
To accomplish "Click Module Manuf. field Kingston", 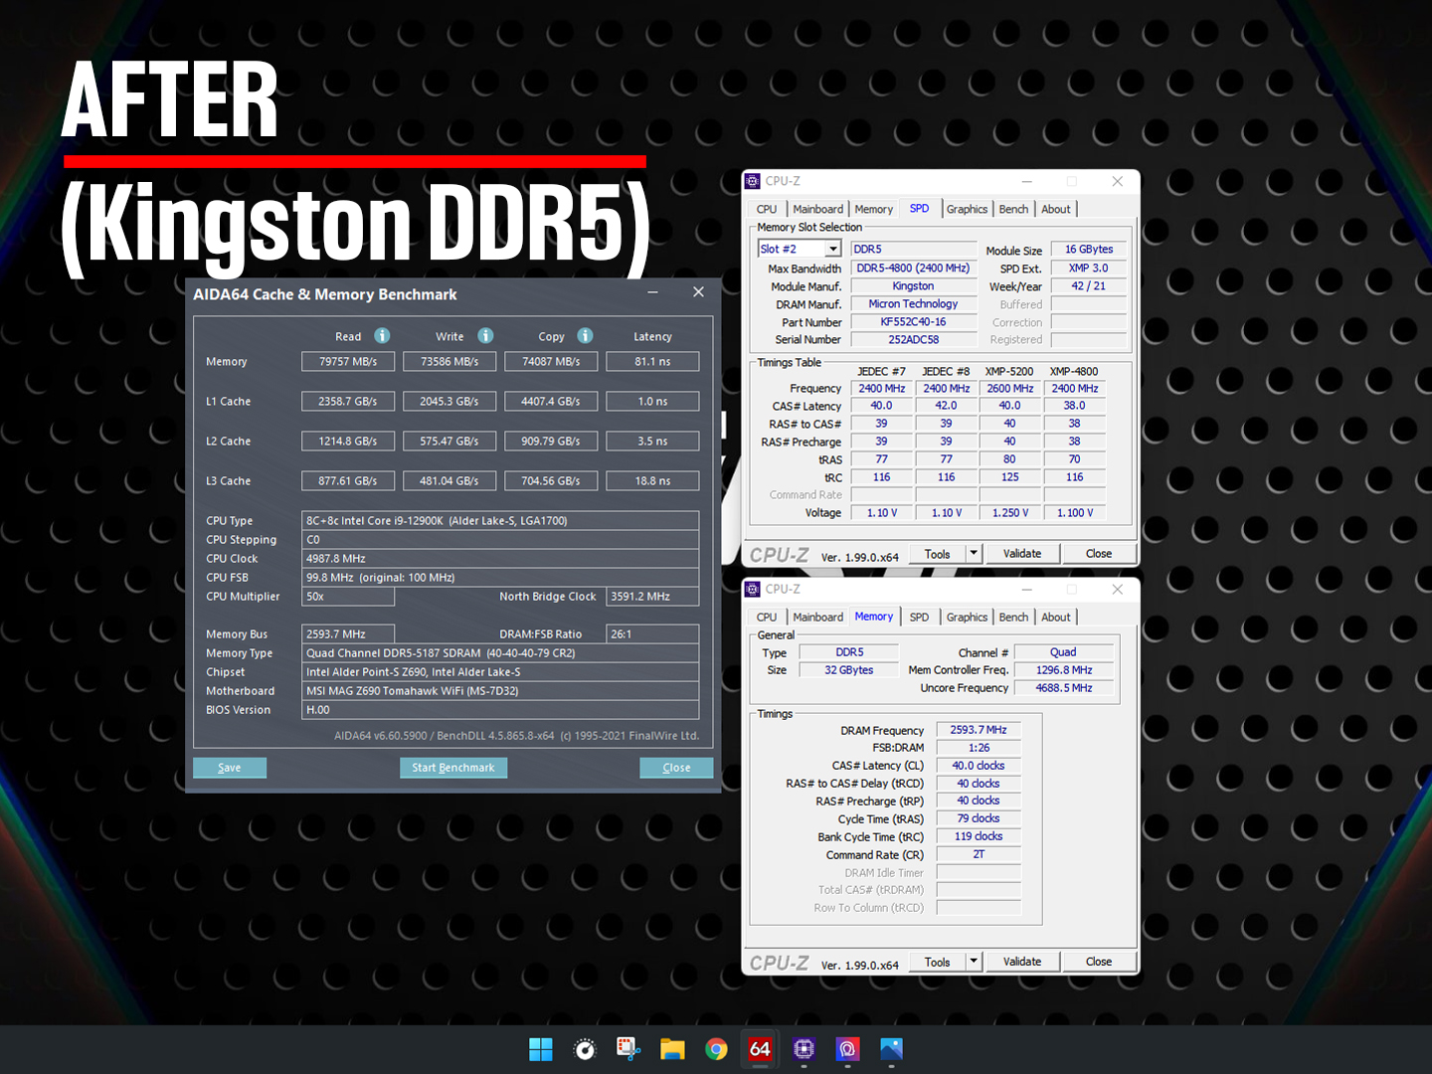I will [913, 286].
